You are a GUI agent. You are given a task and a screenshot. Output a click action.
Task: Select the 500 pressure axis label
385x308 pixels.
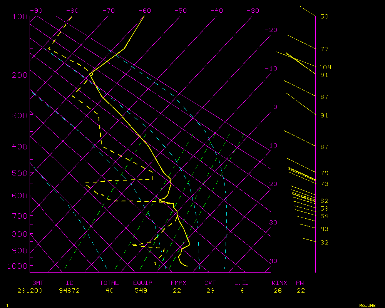coord(20,173)
